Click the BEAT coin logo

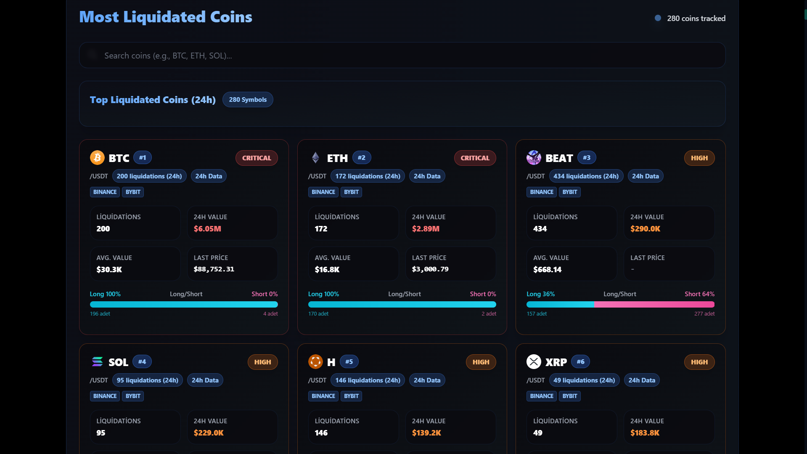pos(534,158)
